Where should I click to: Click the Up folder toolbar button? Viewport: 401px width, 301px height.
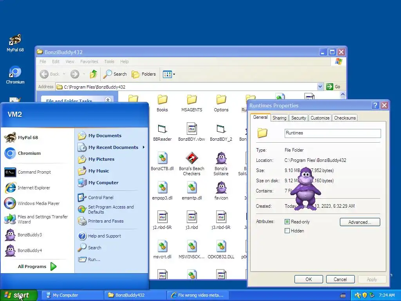click(93, 74)
